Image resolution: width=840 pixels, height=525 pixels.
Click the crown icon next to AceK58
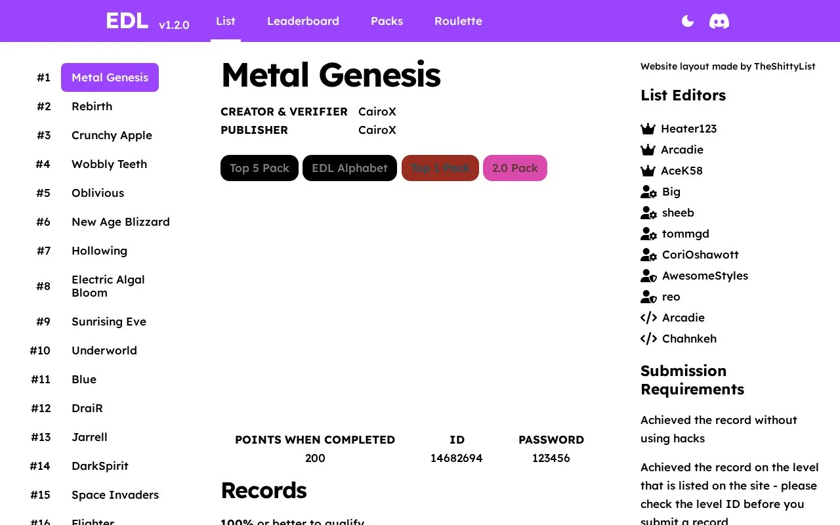[648, 171]
